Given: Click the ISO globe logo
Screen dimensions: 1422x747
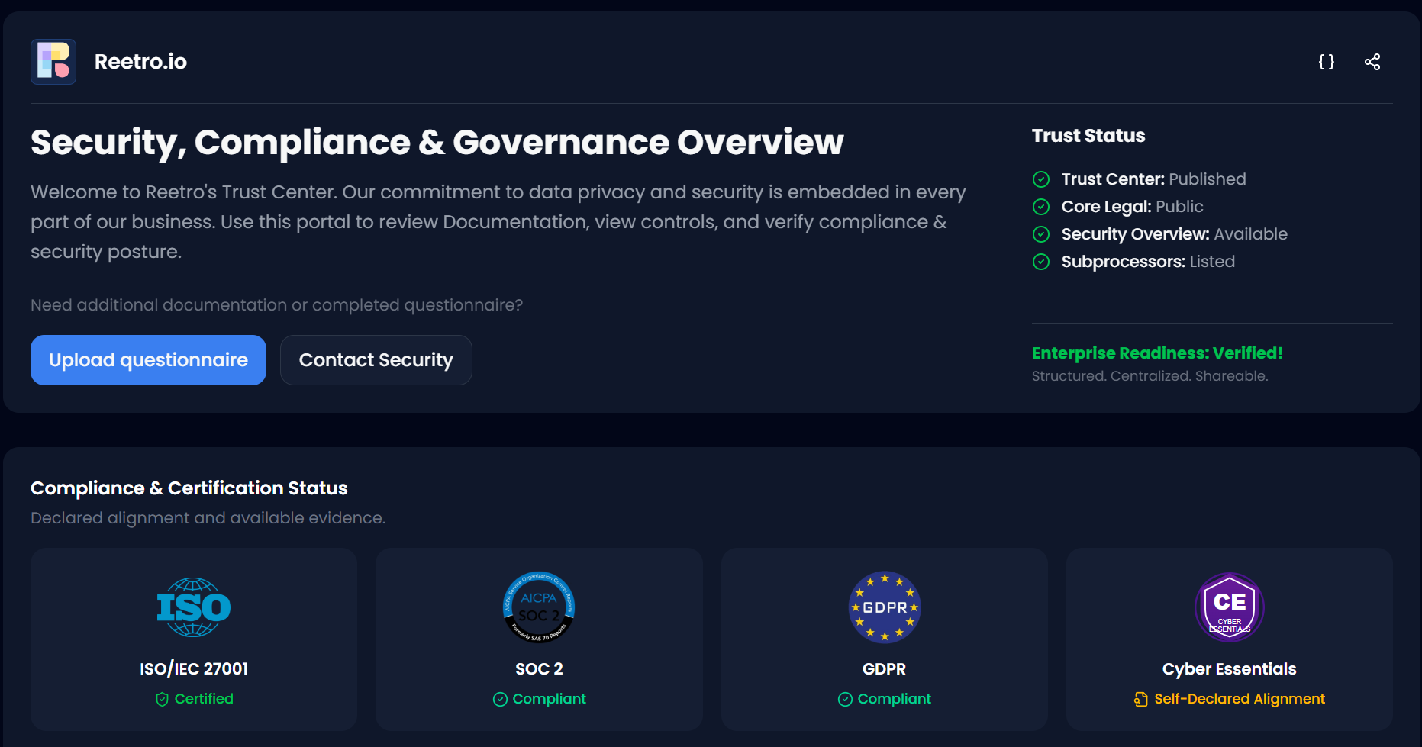Looking at the screenshot, I should pos(194,607).
